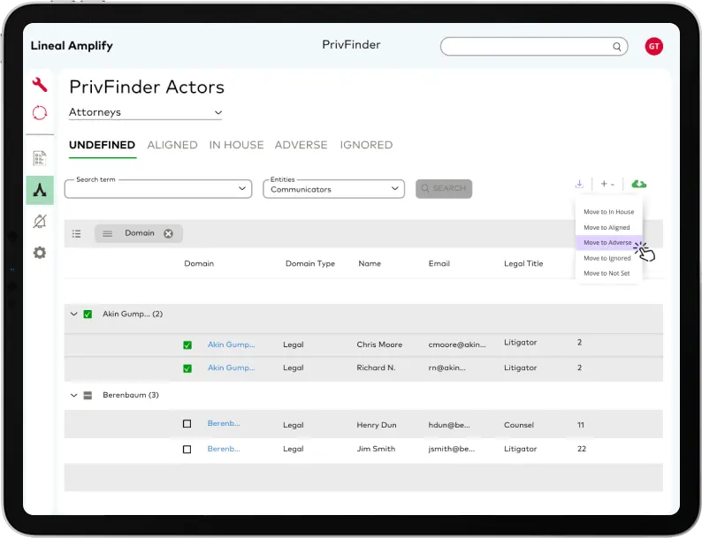
Task: Check the Henry Dun row checkbox
Action: click(187, 424)
